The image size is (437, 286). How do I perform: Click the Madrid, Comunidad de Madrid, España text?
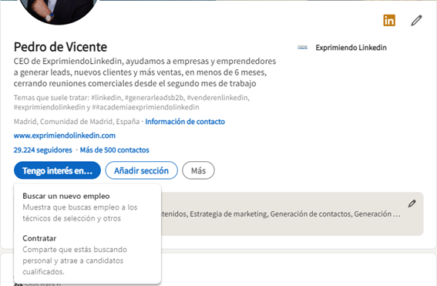point(76,122)
